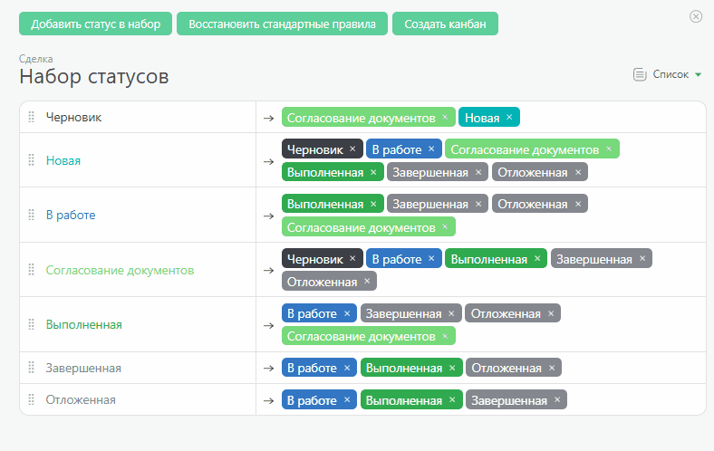
Task: Close the status set dialog
Action: [696, 16]
